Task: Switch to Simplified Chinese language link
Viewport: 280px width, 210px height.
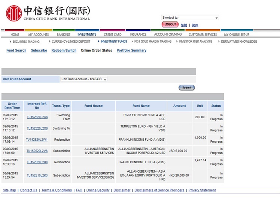Action: pos(195,25)
